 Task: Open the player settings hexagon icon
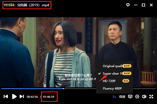137,97
